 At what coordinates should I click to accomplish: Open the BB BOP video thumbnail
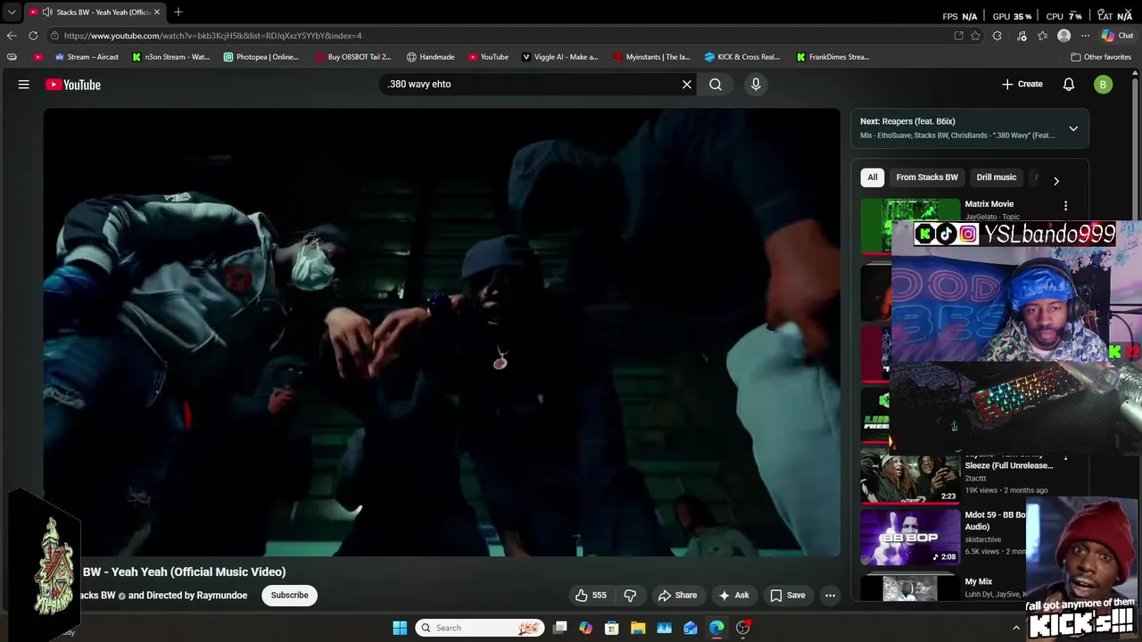(910, 538)
